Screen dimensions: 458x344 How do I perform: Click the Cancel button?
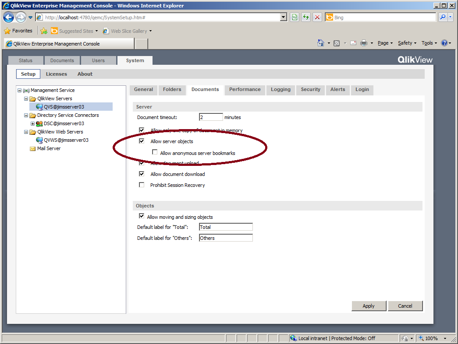pyautogui.click(x=405, y=306)
